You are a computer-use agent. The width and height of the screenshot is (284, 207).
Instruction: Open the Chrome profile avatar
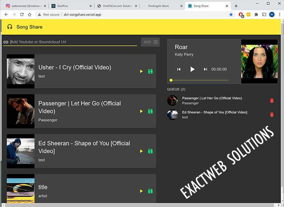click(272, 15)
